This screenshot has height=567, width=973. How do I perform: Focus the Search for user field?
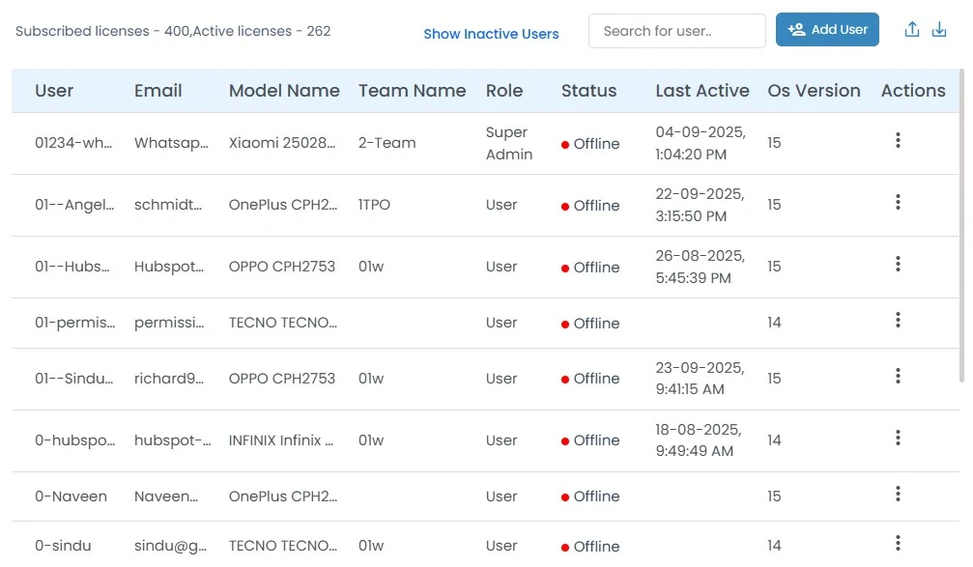(676, 31)
